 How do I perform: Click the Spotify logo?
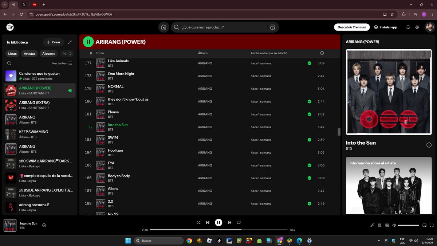10,27
